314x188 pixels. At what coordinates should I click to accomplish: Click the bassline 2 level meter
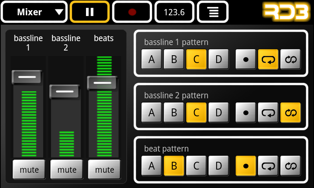(67, 144)
